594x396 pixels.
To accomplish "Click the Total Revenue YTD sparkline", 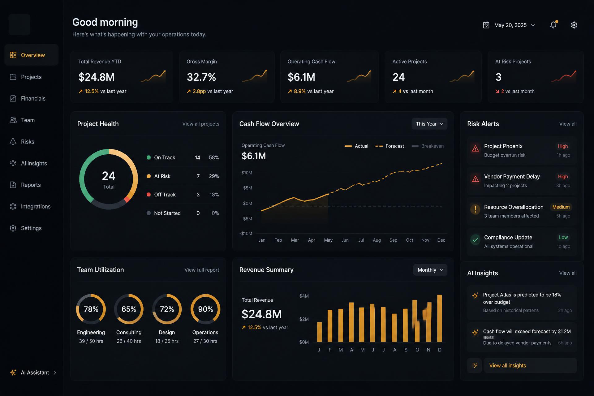I will click(x=153, y=76).
